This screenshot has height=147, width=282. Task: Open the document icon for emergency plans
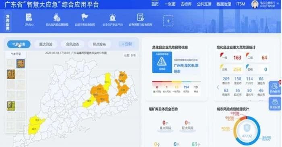coord(140,17)
